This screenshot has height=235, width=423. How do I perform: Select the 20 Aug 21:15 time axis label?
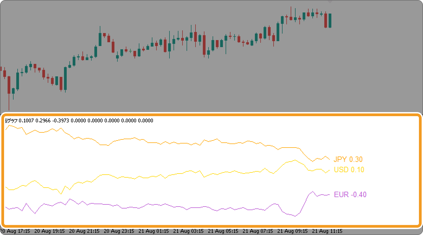click(x=84, y=231)
